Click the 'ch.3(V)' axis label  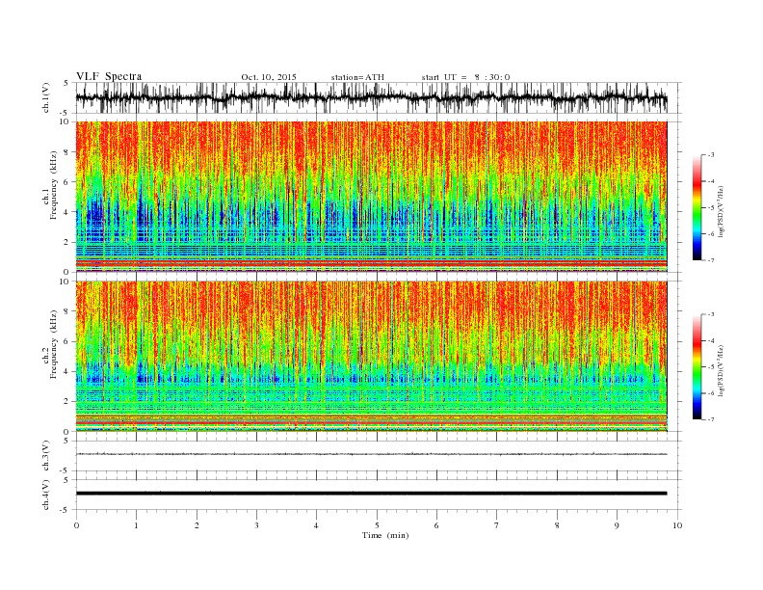46,456
